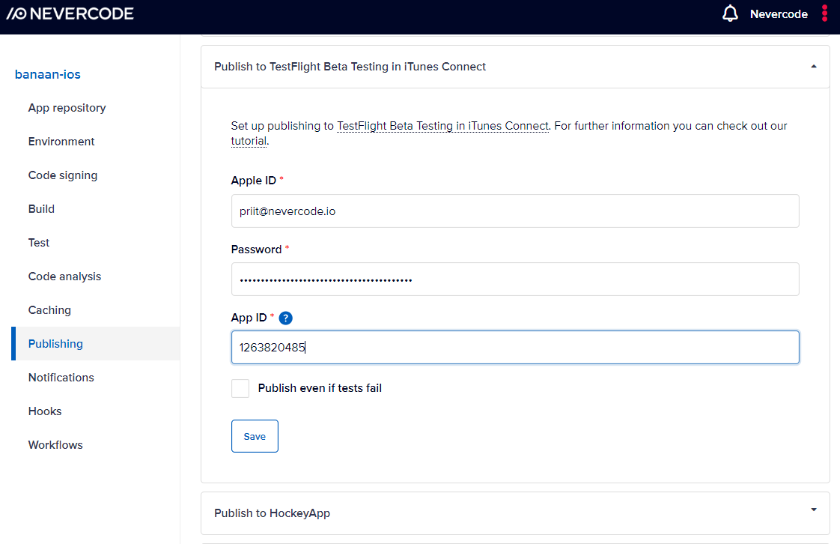Select the Publishing sidebar item
This screenshot has height=544, width=840.
click(96, 343)
